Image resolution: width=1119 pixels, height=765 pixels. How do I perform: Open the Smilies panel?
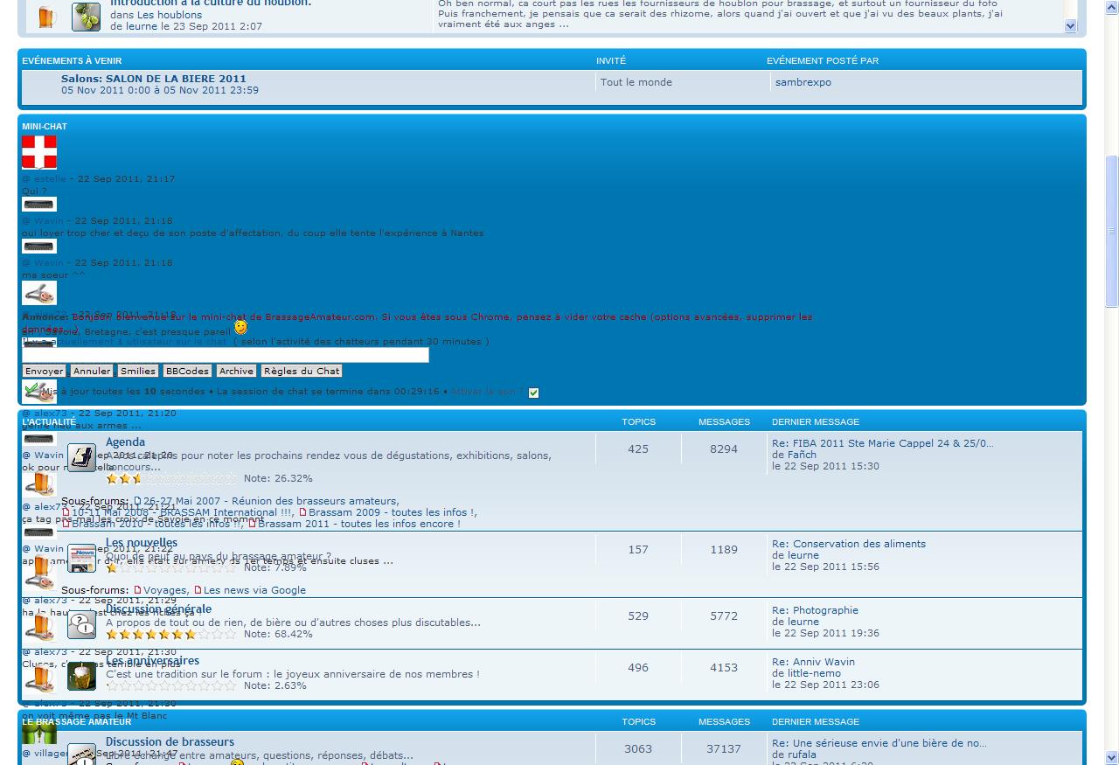click(x=137, y=372)
